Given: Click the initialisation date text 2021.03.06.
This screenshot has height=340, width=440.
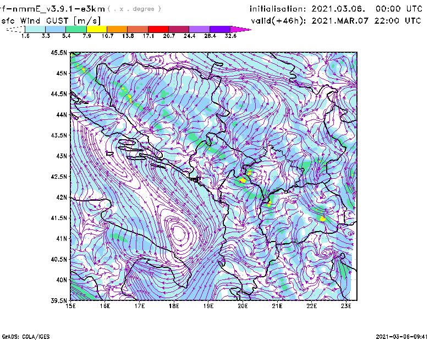Looking at the screenshot, I should (338, 9).
